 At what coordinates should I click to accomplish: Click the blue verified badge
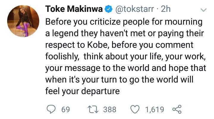pos(108,9)
